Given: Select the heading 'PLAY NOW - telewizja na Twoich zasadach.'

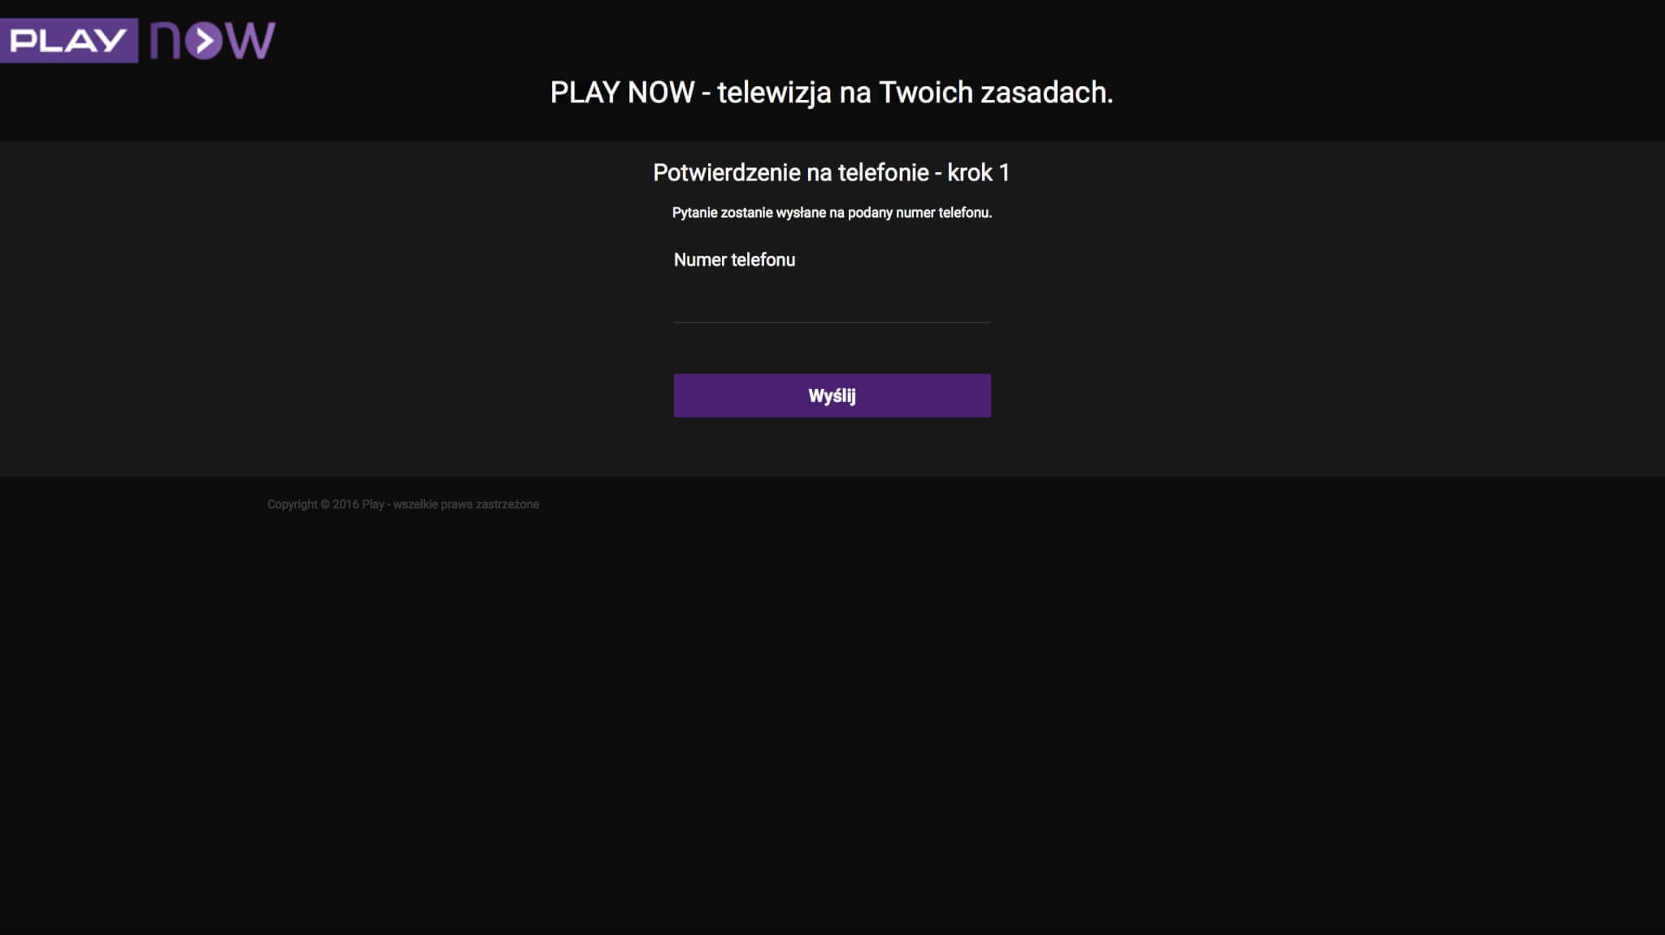Looking at the screenshot, I should (832, 93).
